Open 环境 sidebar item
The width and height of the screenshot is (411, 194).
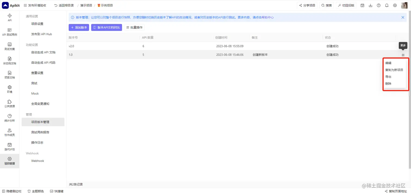(10, 89)
